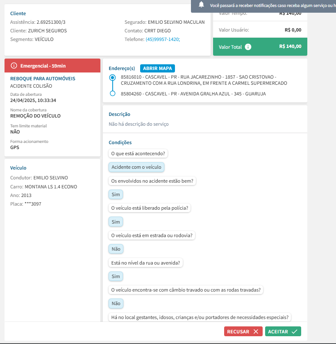Image resolution: width=336 pixels, height=344 pixels.
Task: Click the checkmark icon on Aceitar
Action: pyautogui.click(x=294, y=332)
